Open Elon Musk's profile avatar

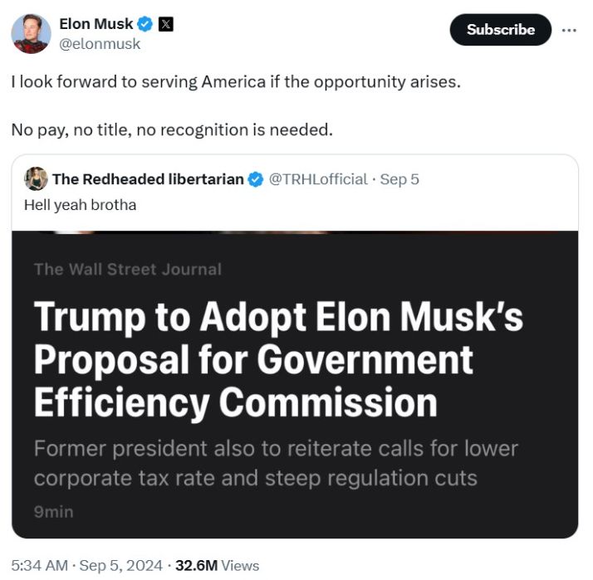pyautogui.click(x=31, y=34)
